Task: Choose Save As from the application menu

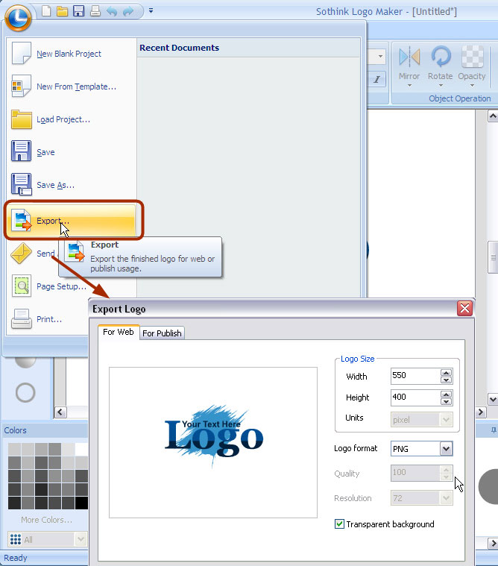Action: coord(72,185)
